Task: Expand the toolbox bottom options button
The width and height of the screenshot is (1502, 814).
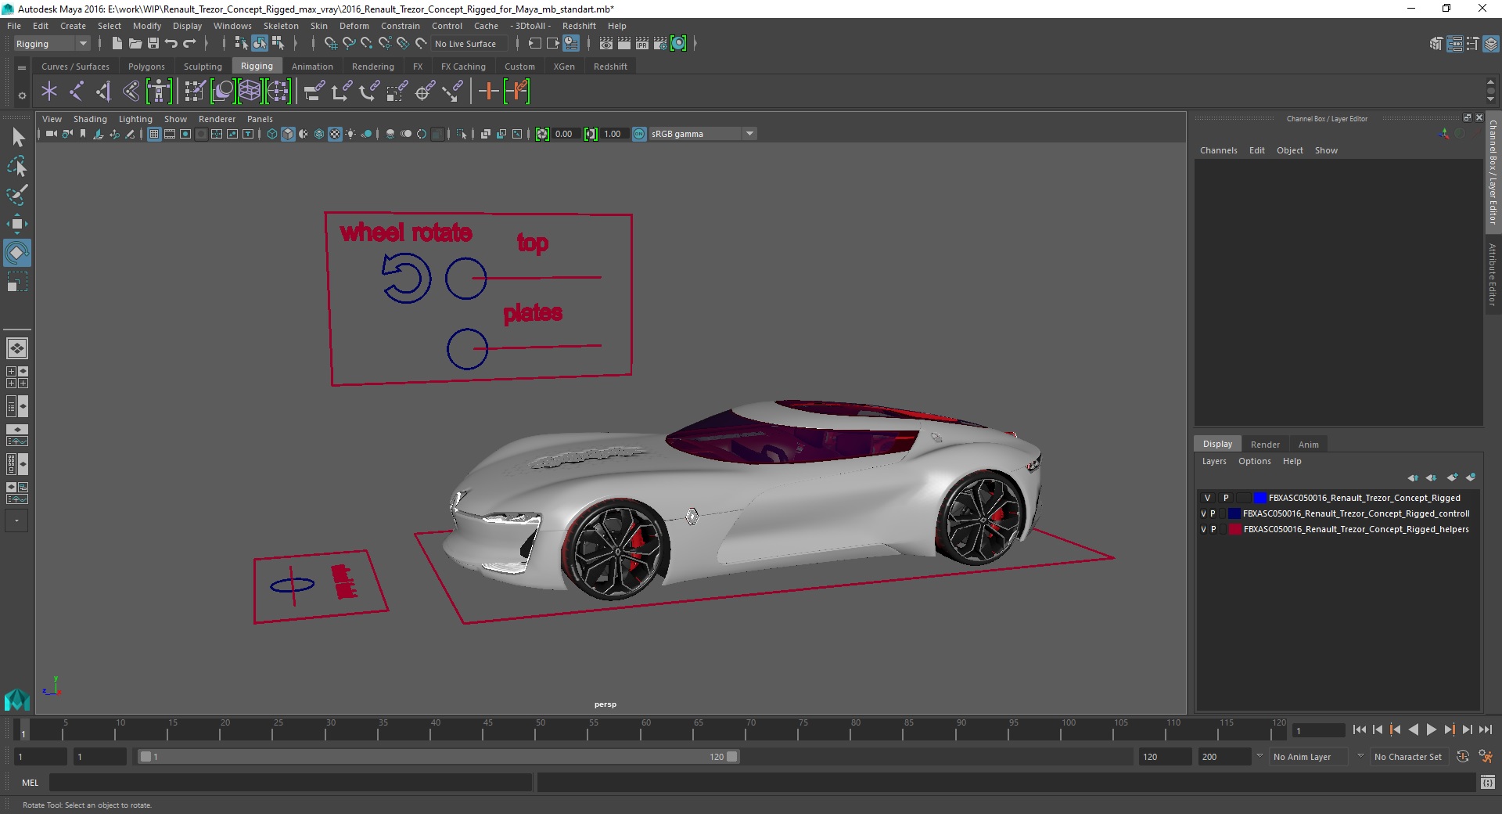Action: [16, 520]
